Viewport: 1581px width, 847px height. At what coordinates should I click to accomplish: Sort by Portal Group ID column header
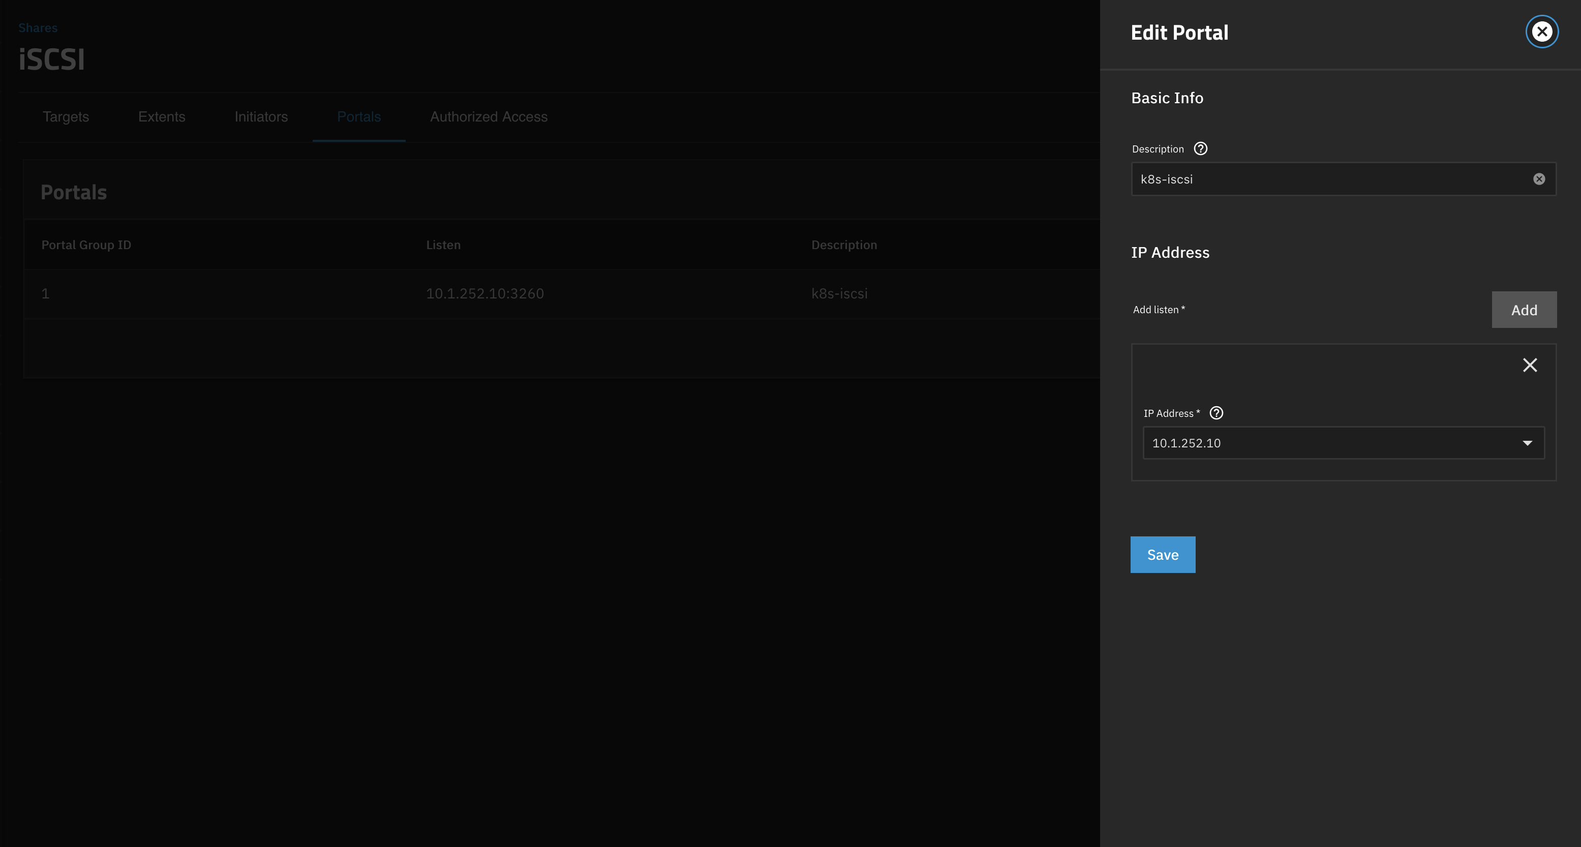pyautogui.click(x=86, y=245)
